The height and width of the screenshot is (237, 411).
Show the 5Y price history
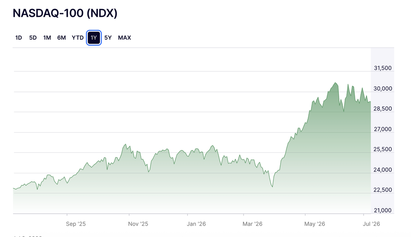tap(108, 38)
